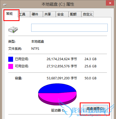Open the 安全 tab

62,14
